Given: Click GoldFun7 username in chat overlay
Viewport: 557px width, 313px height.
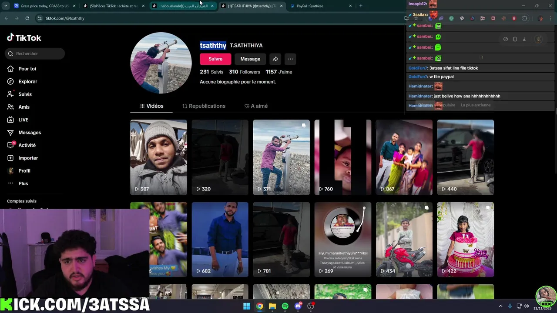Looking at the screenshot, I should point(418,68).
